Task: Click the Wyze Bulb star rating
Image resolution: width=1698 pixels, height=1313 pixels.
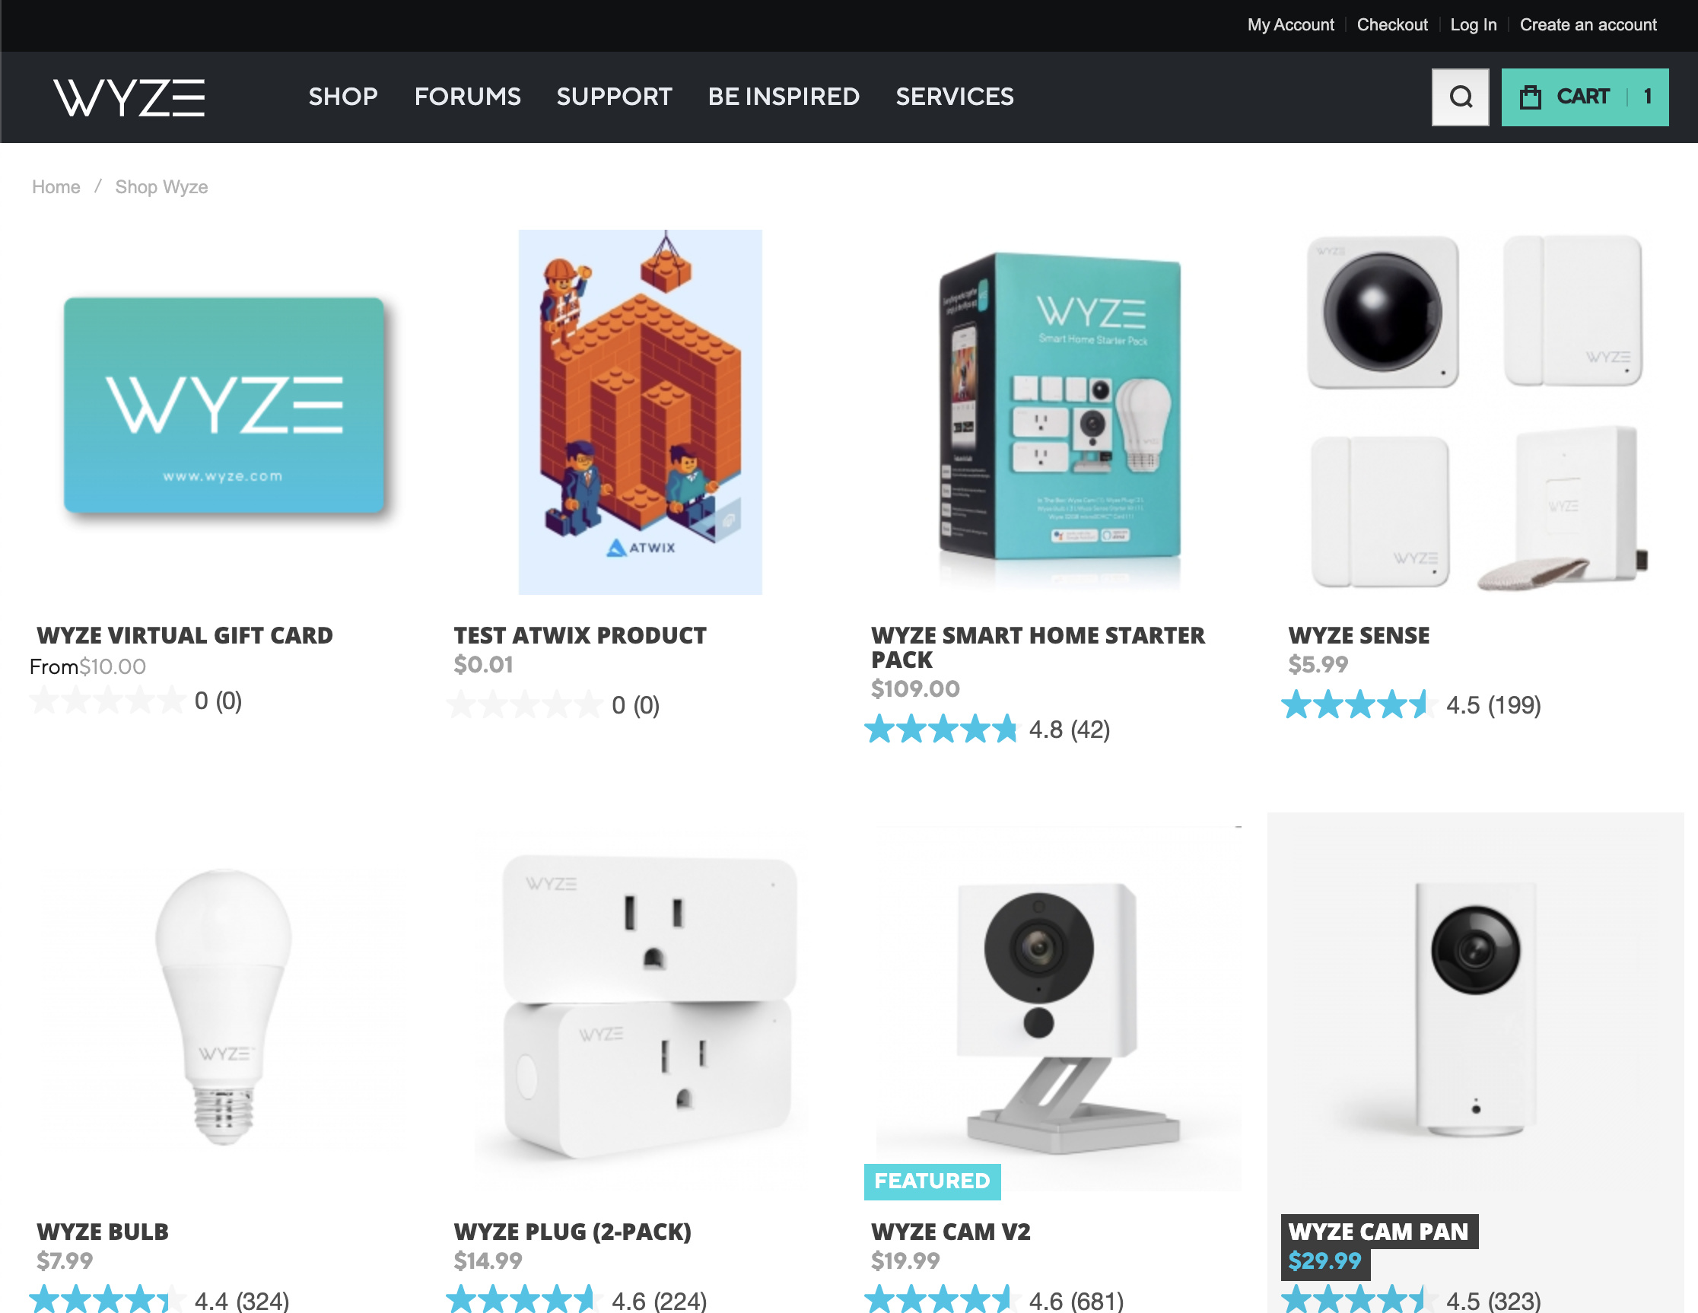Action: [x=107, y=1299]
